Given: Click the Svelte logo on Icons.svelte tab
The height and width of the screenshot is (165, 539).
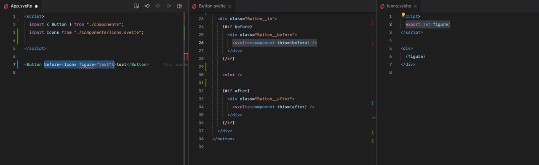Looking at the screenshot, I should [382, 6].
